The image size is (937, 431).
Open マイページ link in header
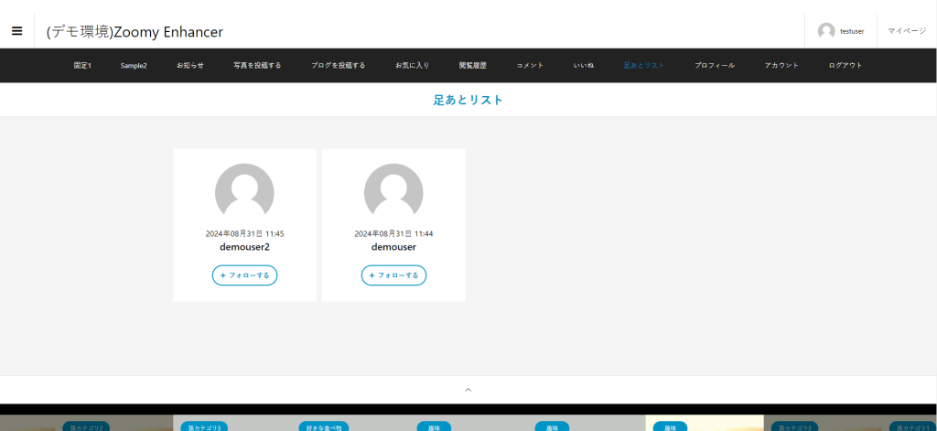point(906,31)
